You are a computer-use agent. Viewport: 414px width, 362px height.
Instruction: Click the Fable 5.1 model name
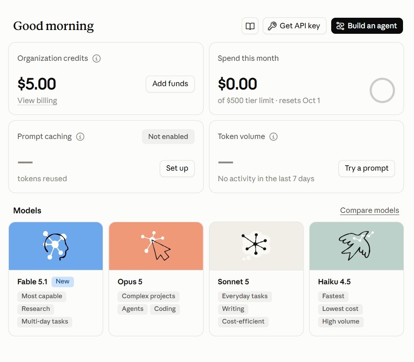pyautogui.click(x=32, y=282)
